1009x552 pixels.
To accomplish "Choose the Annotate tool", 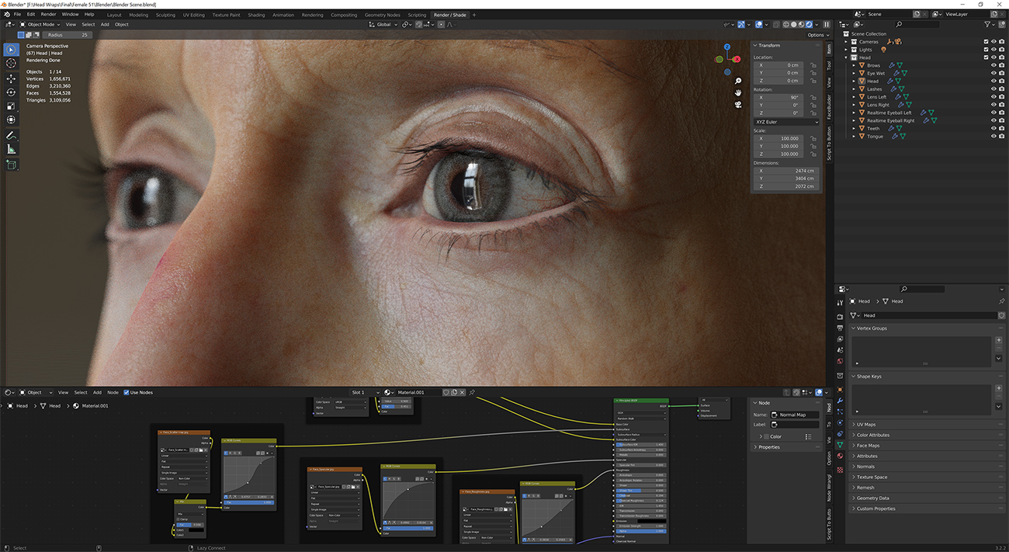I will (x=10, y=135).
